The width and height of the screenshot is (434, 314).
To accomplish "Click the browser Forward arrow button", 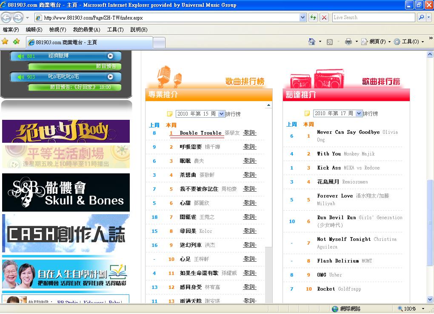I will click(18, 18).
